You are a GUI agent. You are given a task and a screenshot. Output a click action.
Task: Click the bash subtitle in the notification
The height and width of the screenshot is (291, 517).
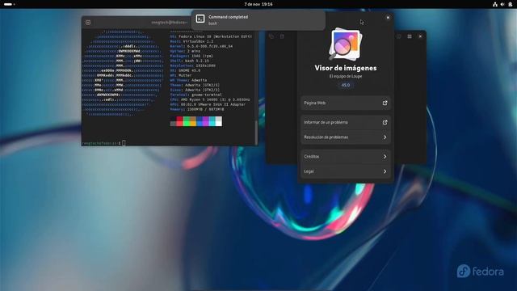click(213, 23)
